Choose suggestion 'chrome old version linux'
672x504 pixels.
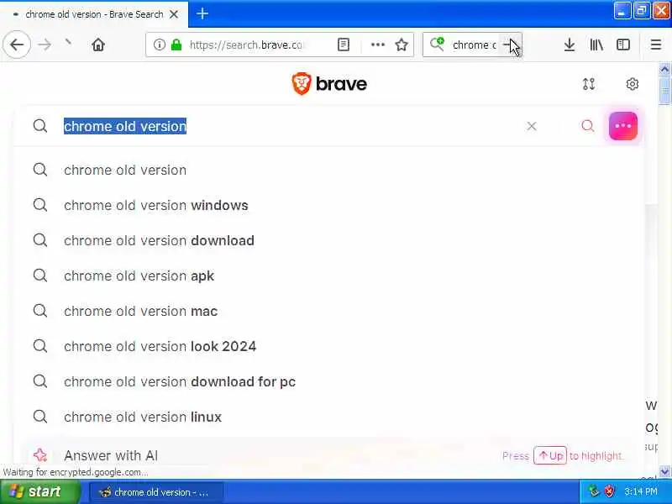[328, 417]
